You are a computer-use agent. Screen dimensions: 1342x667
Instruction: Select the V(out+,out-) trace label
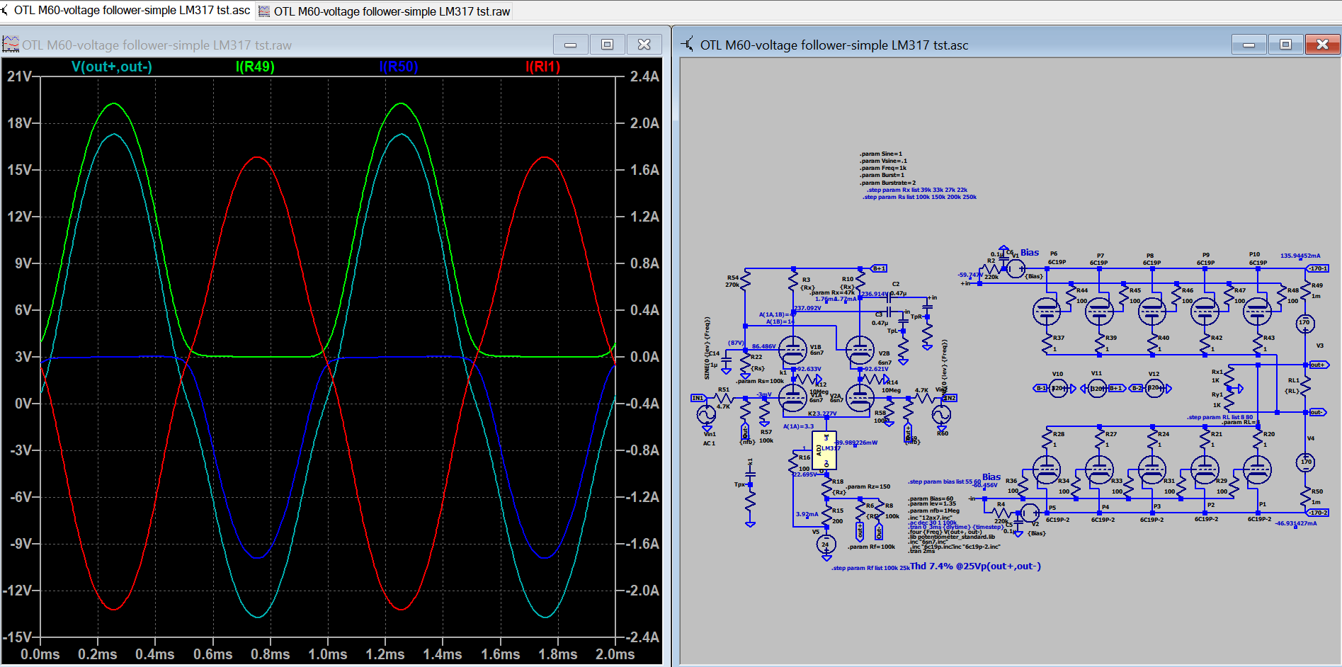tap(112, 67)
